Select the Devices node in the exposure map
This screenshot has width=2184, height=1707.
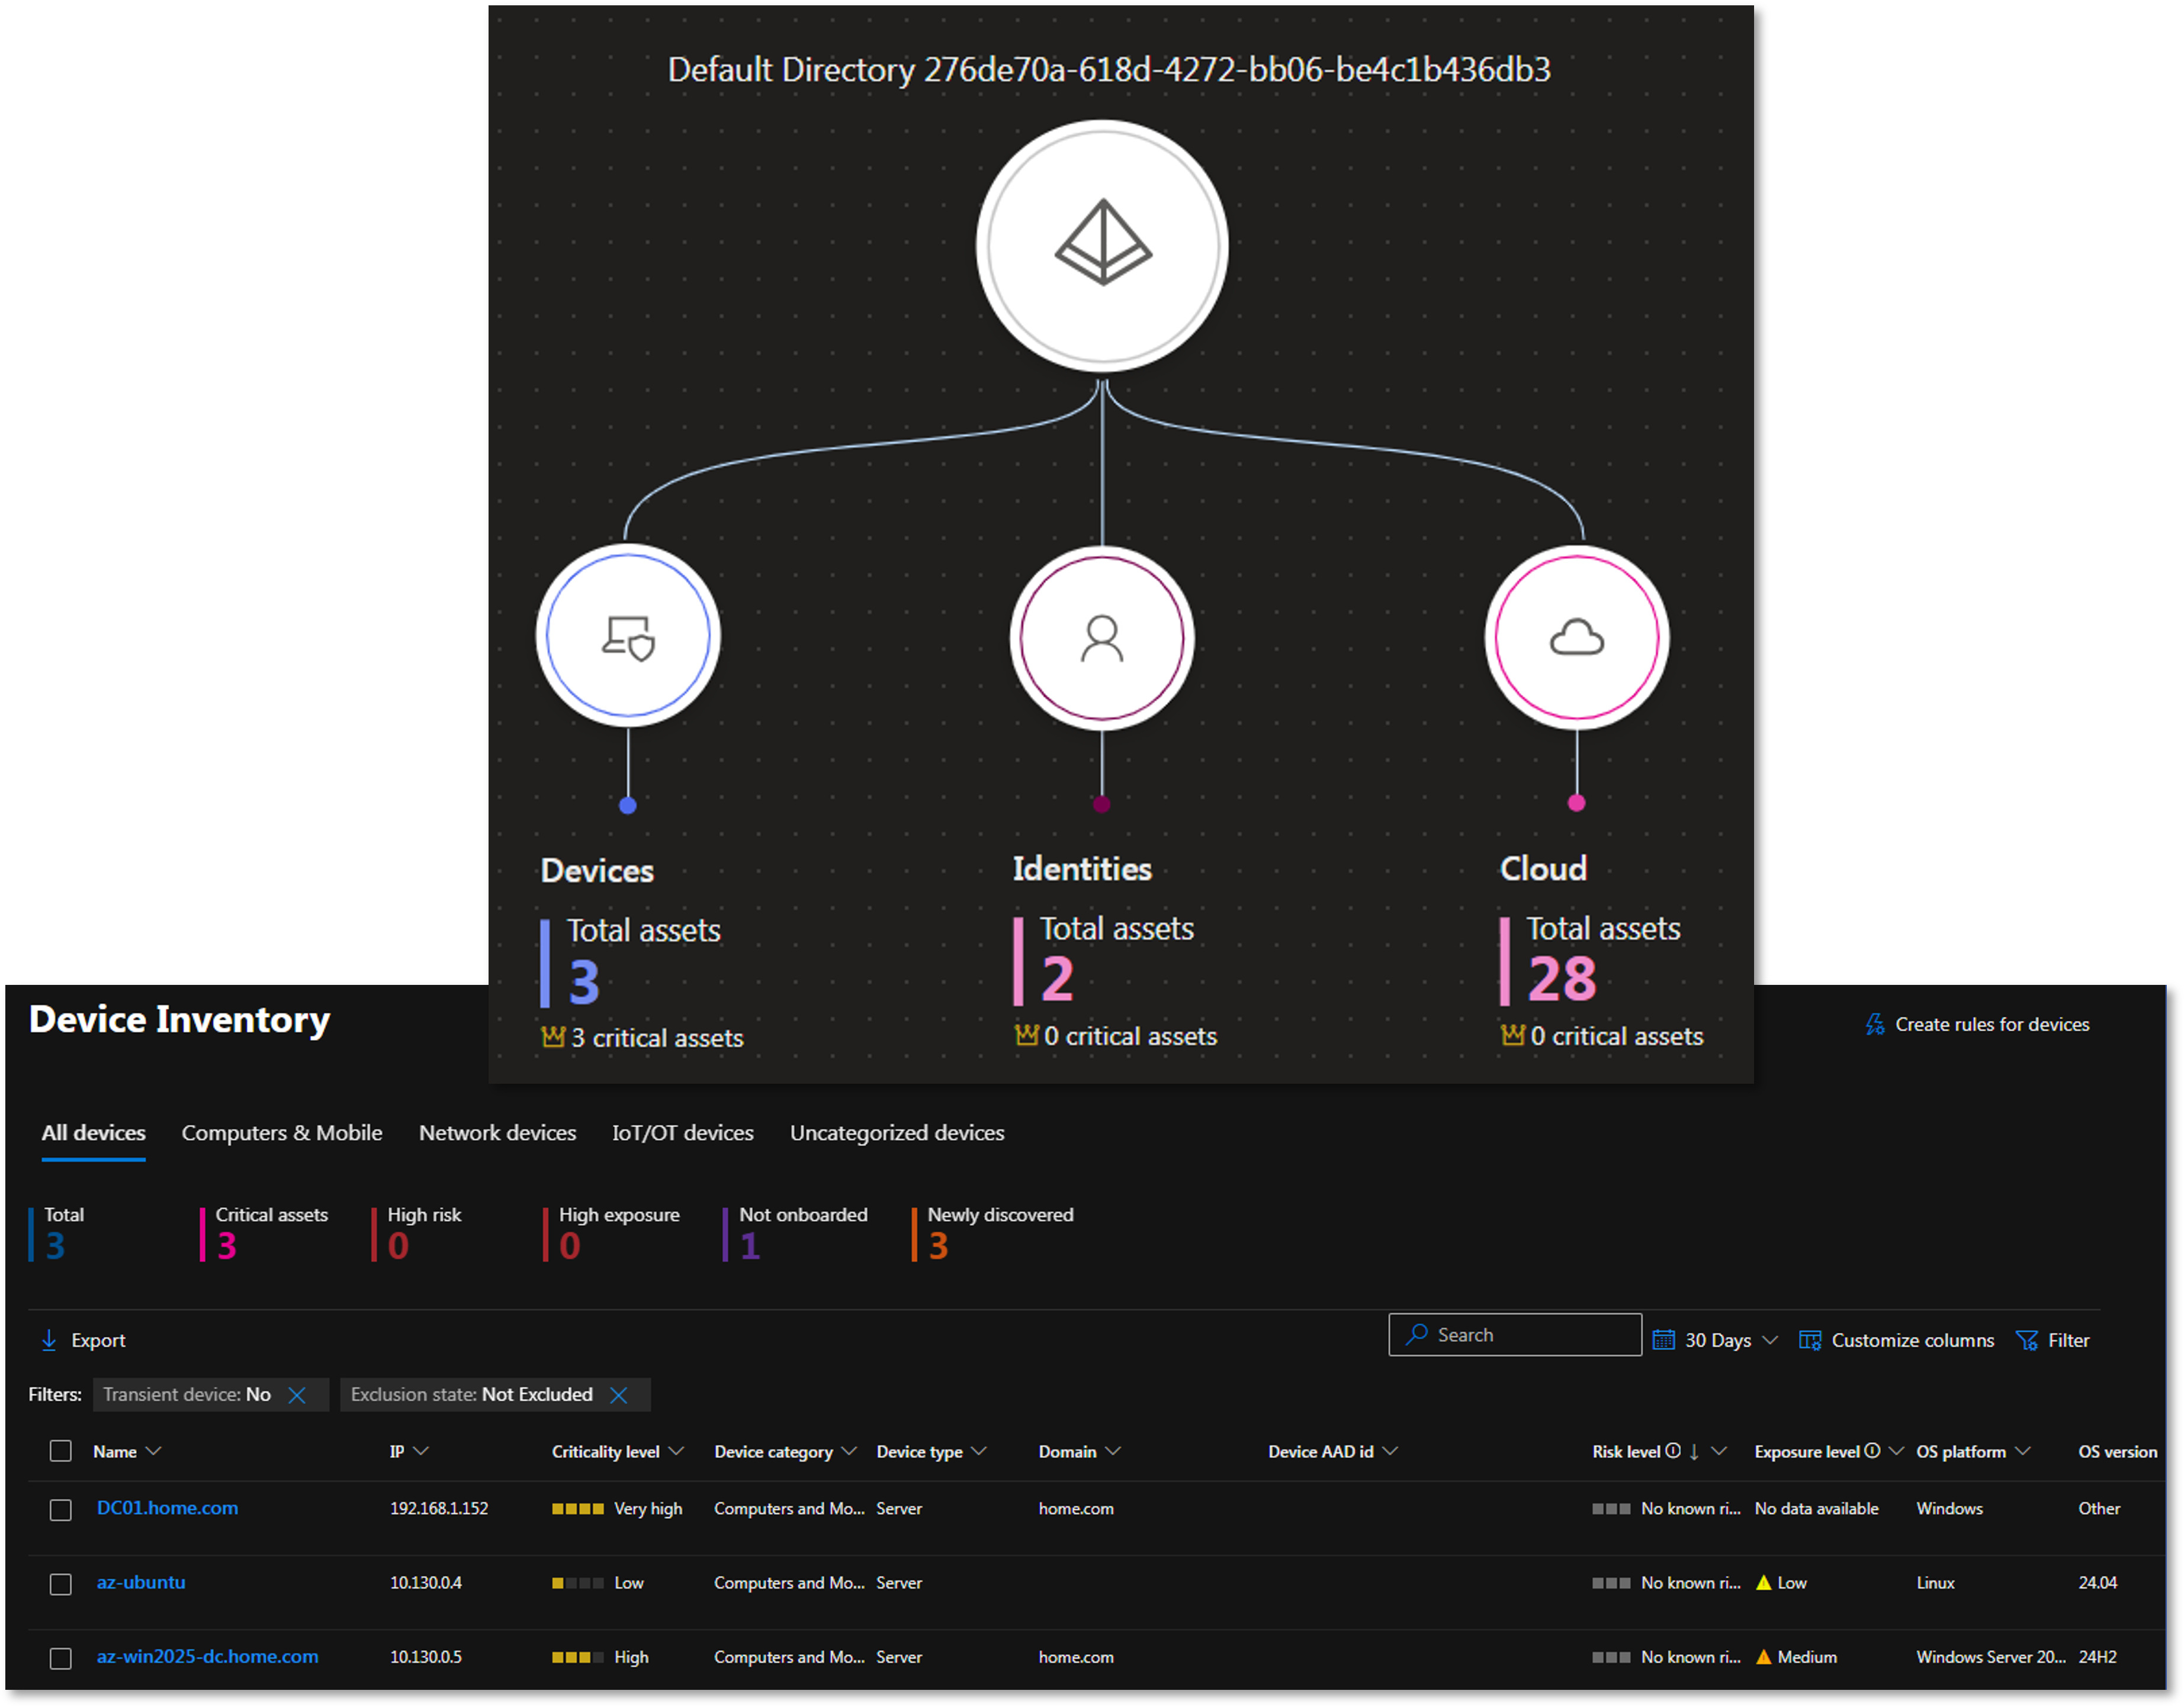point(627,637)
